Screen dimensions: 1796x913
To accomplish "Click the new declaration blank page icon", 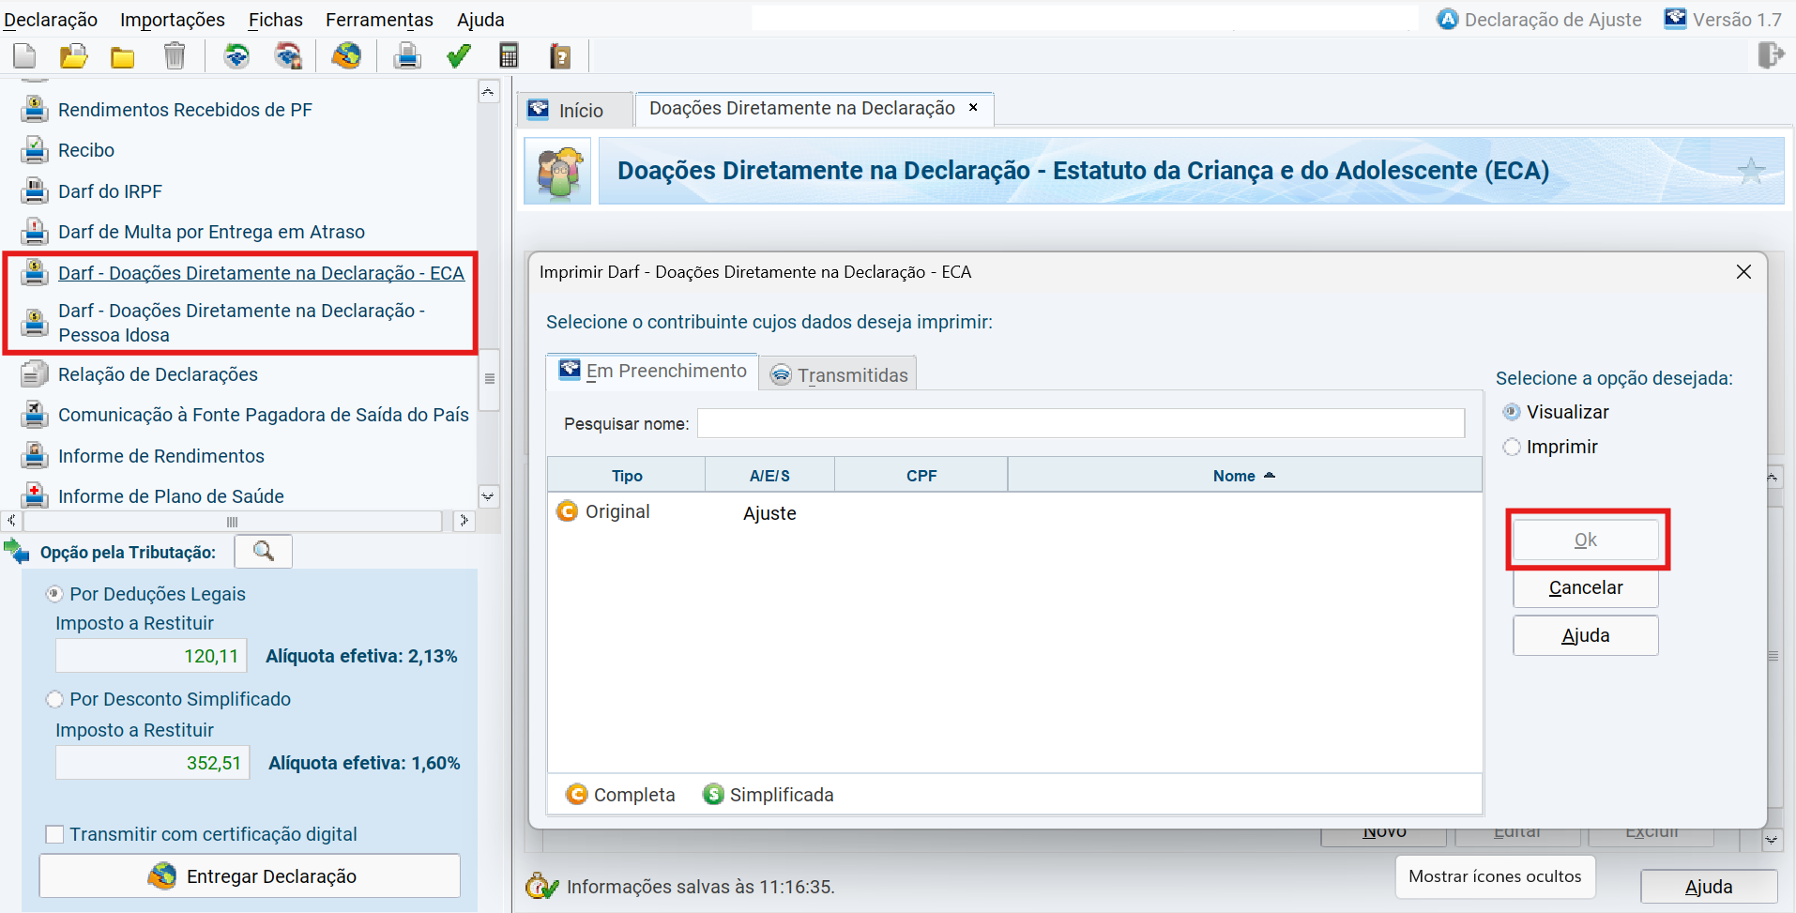I will click(25, 56).
